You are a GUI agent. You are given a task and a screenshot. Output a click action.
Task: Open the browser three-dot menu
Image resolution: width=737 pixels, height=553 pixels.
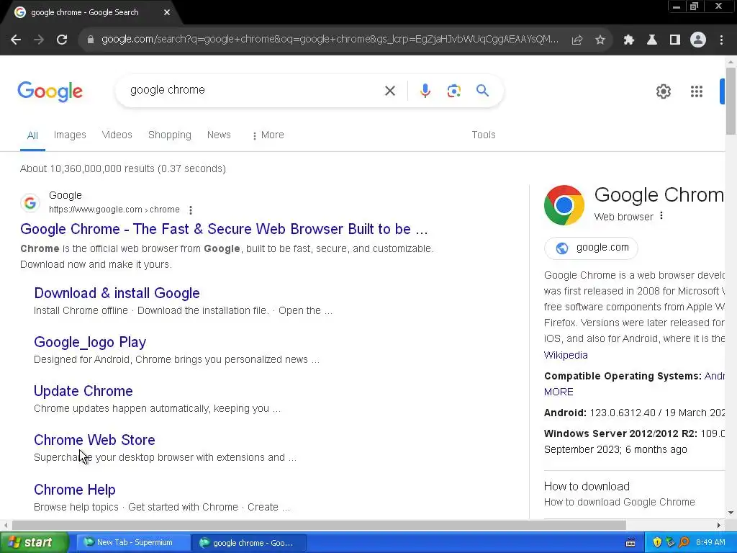pos(721,40)
